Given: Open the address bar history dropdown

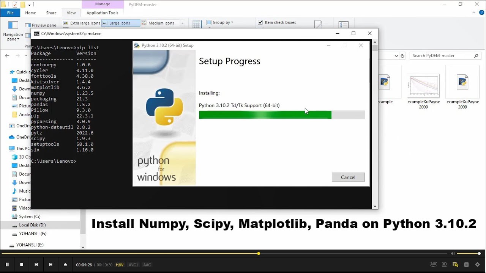Looking at the screenshot, I should [396, 56].
